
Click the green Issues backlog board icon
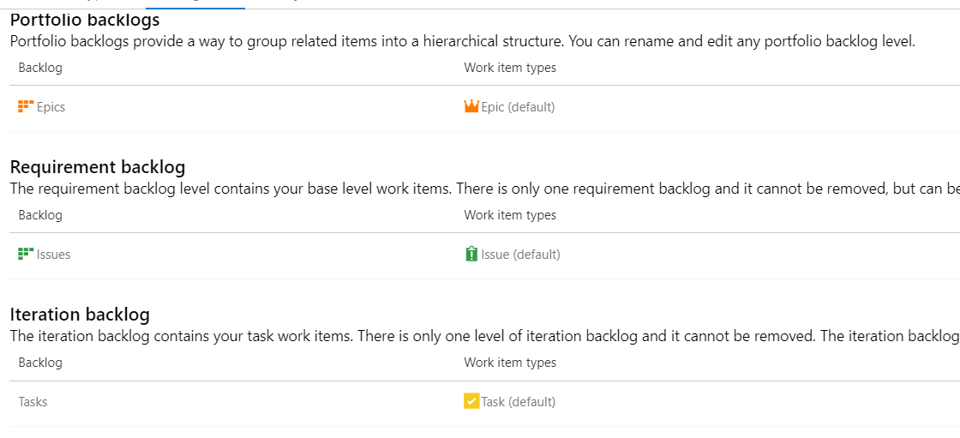pos(26,254)
